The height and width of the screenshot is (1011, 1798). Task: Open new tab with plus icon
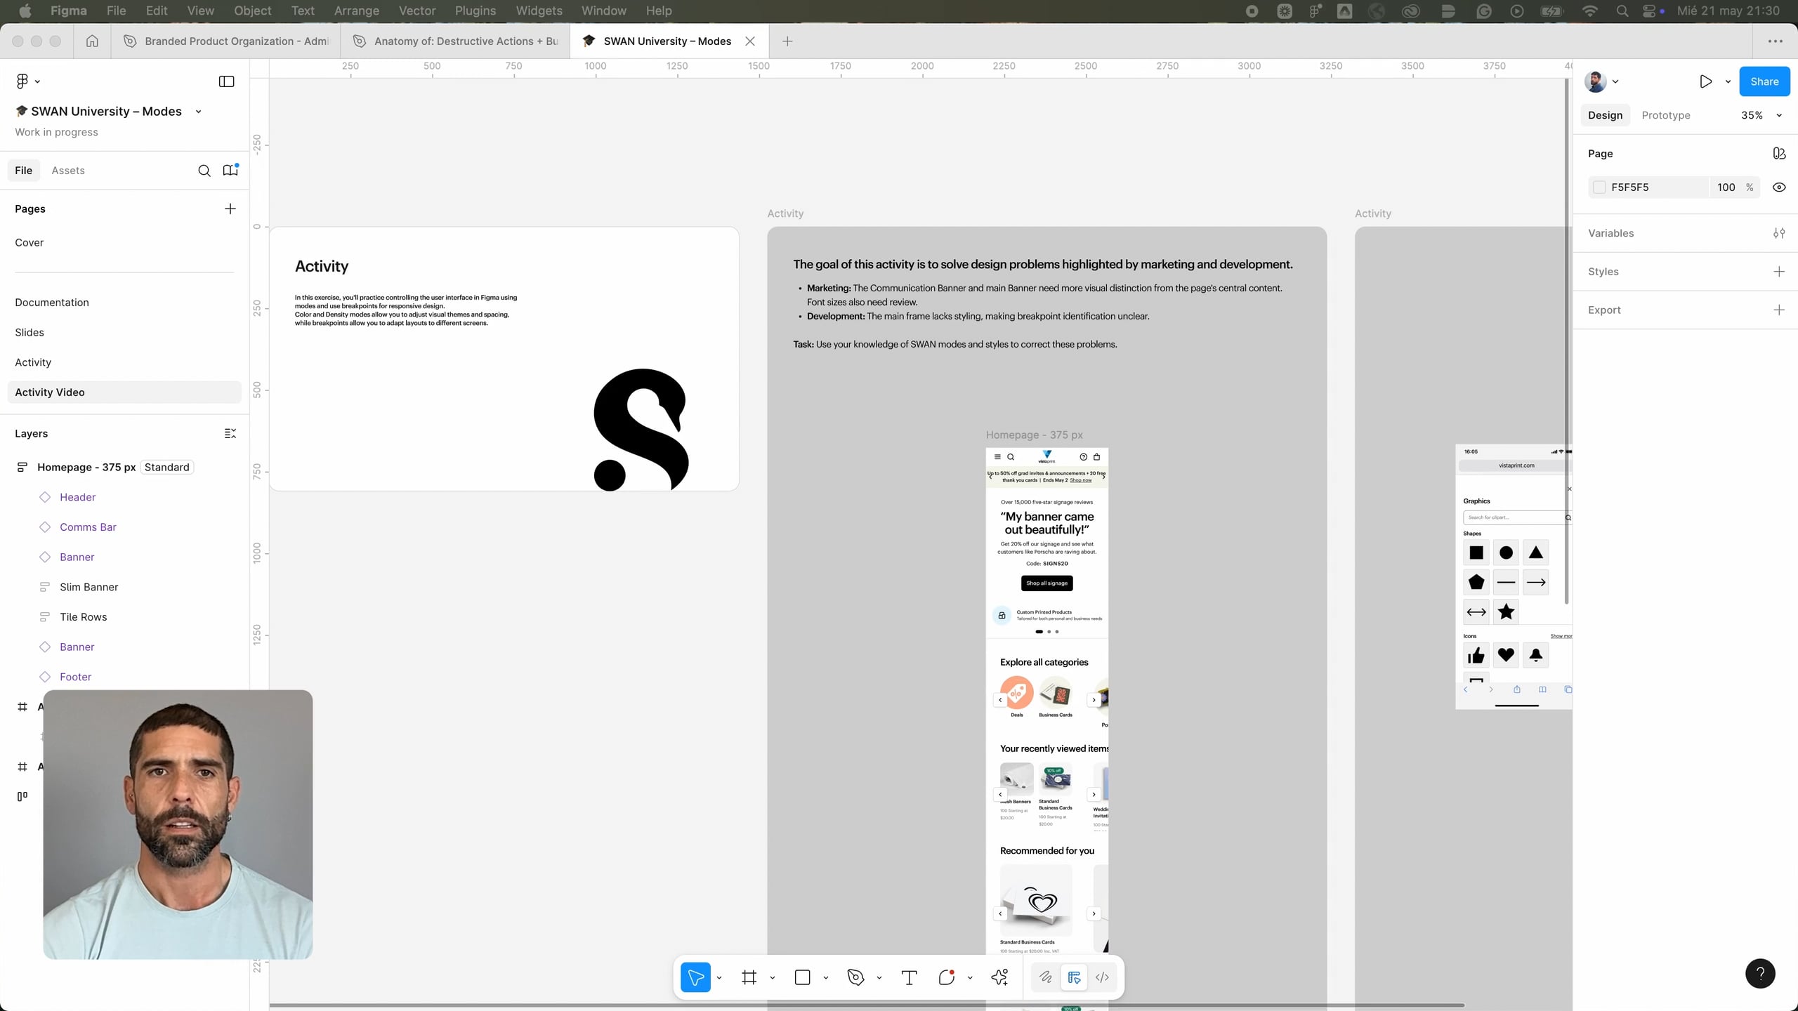787,41
